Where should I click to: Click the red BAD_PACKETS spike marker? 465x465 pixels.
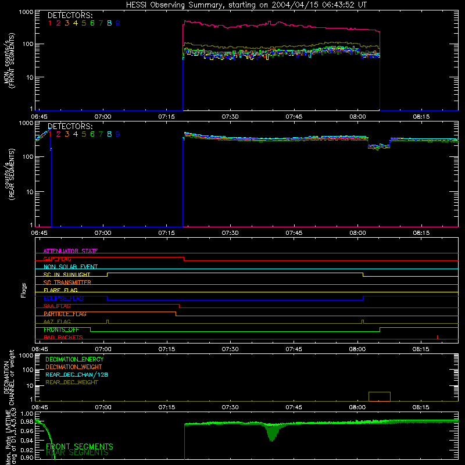[x=438, y=337]
